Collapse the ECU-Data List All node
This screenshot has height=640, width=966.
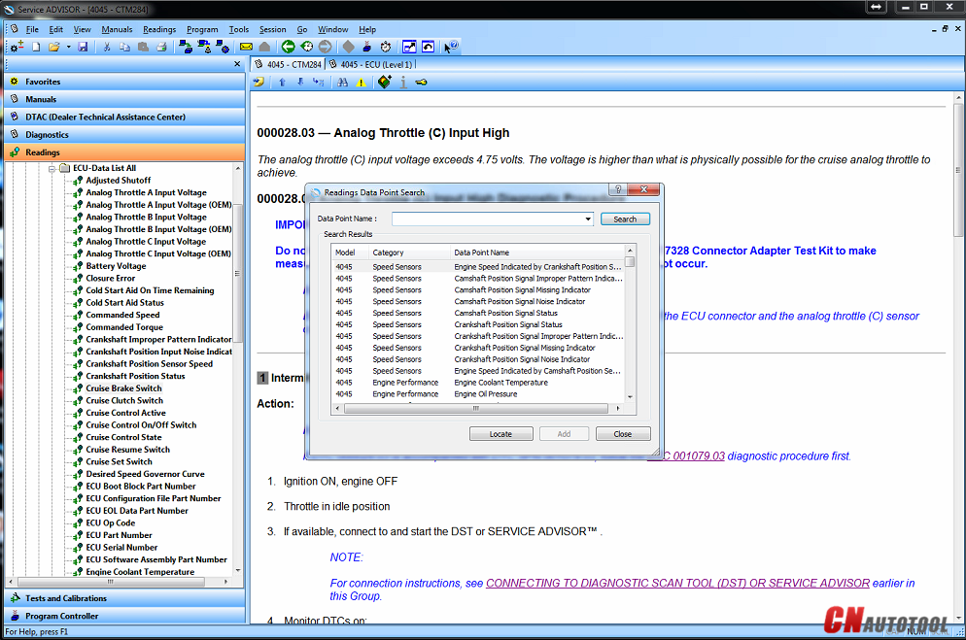(52, 168)
